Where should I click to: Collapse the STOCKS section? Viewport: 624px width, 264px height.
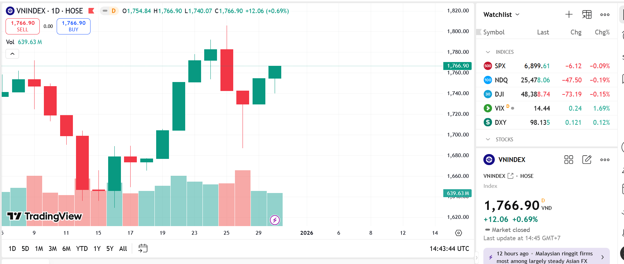point(488,140)
